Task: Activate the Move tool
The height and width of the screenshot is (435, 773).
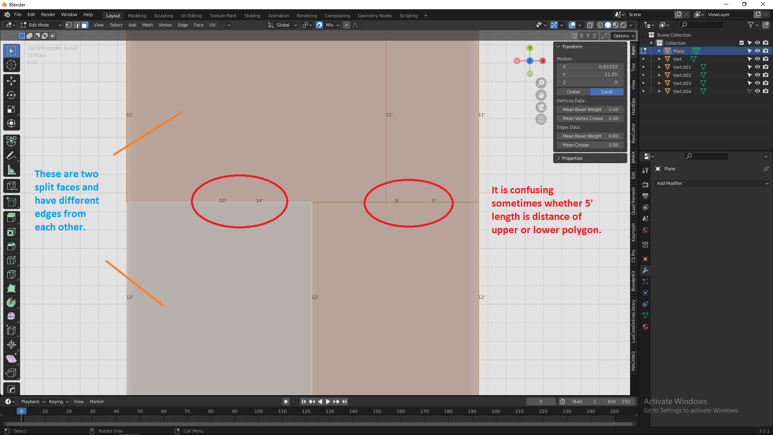Action: pos(11,81)
